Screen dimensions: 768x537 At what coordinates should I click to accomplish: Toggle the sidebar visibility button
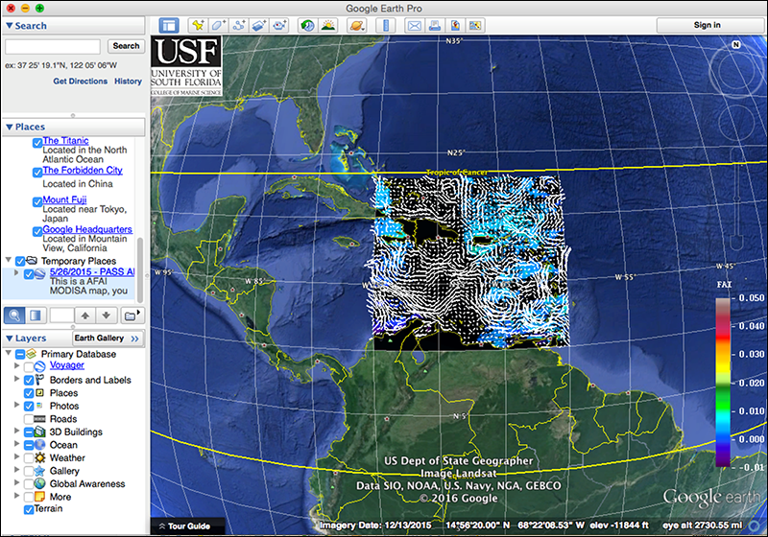tap(170, 26)
